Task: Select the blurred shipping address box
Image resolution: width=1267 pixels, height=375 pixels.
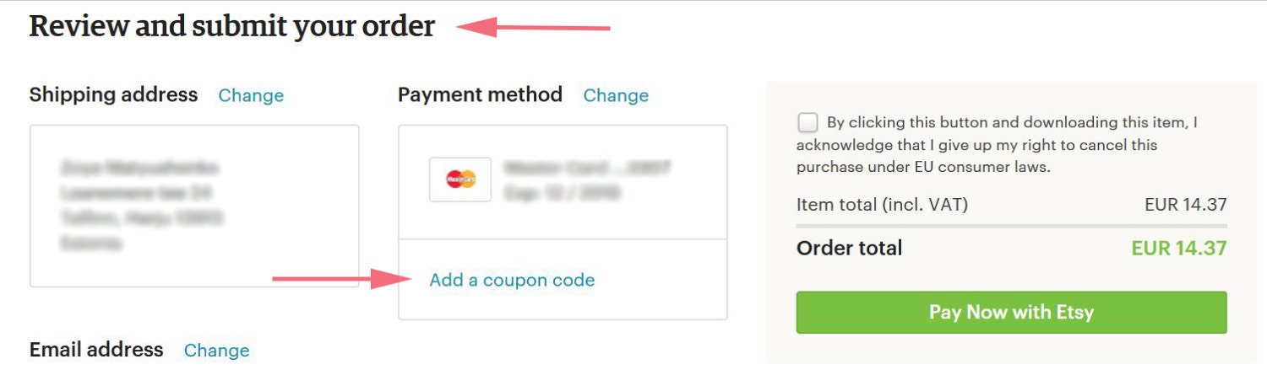Action: pyautogui.click(x=194, y=206)
